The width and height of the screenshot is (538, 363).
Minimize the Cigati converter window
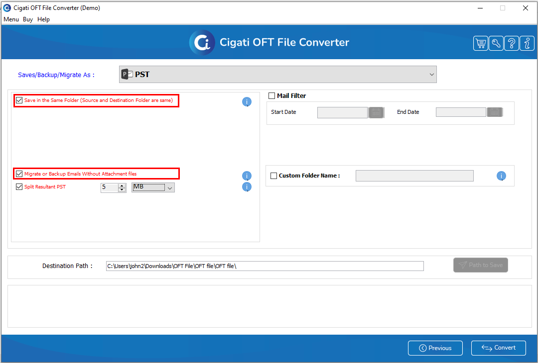(x=480, y=8)
